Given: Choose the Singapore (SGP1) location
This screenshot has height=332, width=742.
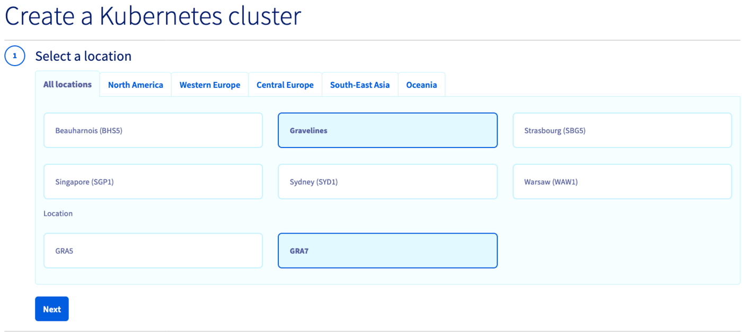Looking at the screenshot, I should [x=153, y=182].
